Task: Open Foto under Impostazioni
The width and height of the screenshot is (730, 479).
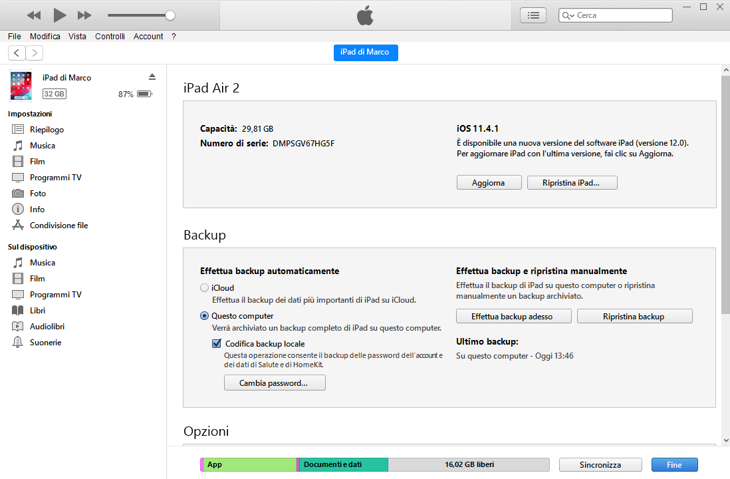Action: pos(38,194)
